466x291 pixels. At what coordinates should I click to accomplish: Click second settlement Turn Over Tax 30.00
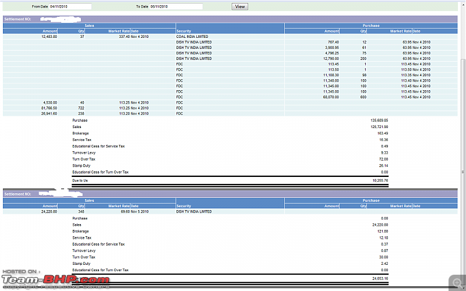(x=383, y=257)
